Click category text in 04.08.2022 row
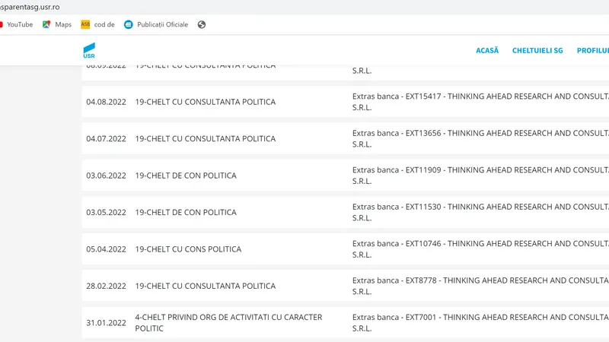 pyautogui.click(x=205, y=102)
